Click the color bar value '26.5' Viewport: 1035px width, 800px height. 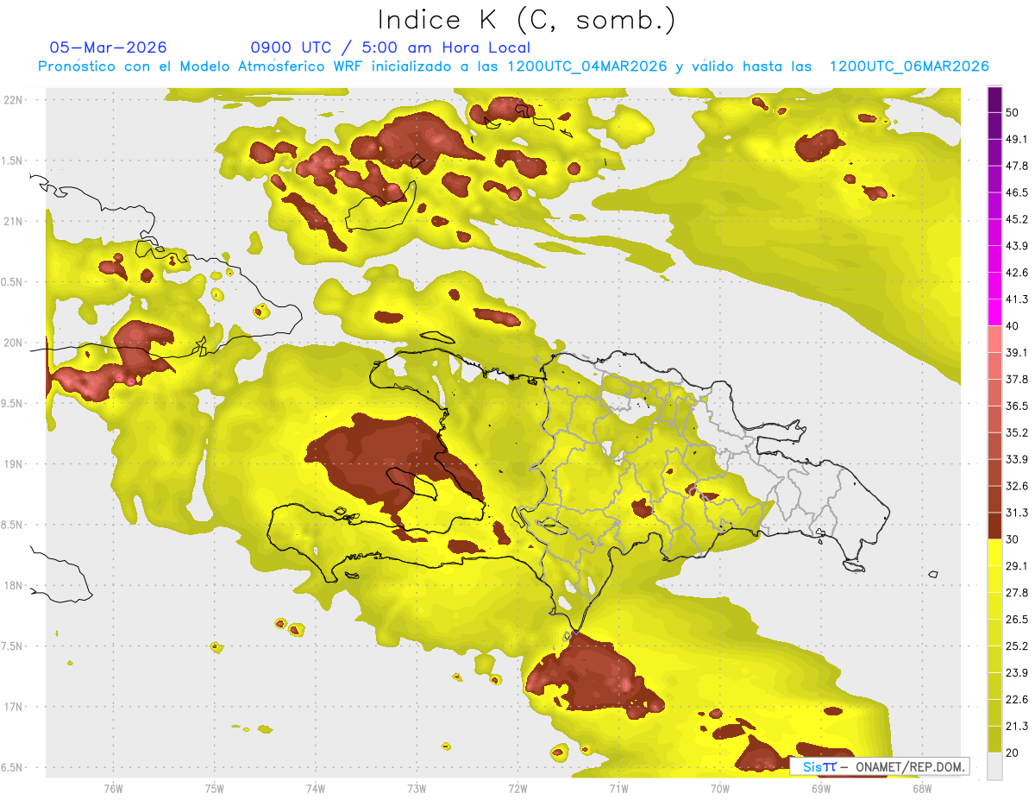1017,620
